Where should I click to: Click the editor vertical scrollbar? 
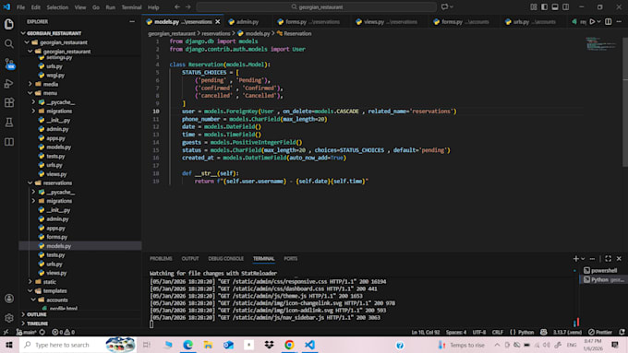click(x=625, y=102)
